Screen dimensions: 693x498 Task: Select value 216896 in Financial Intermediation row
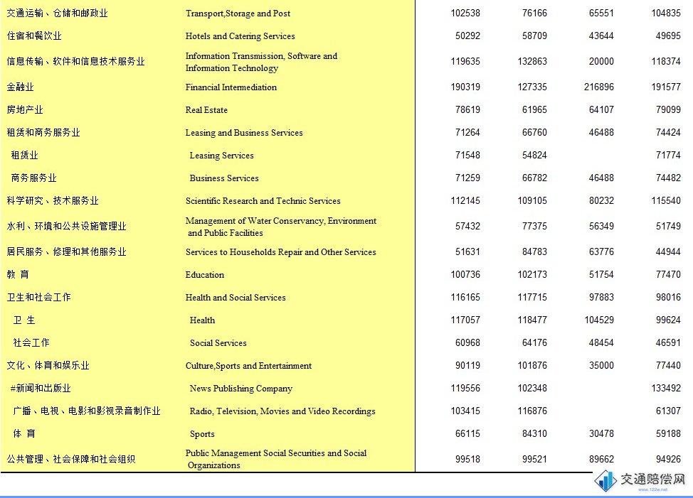(x=599, y=87)
